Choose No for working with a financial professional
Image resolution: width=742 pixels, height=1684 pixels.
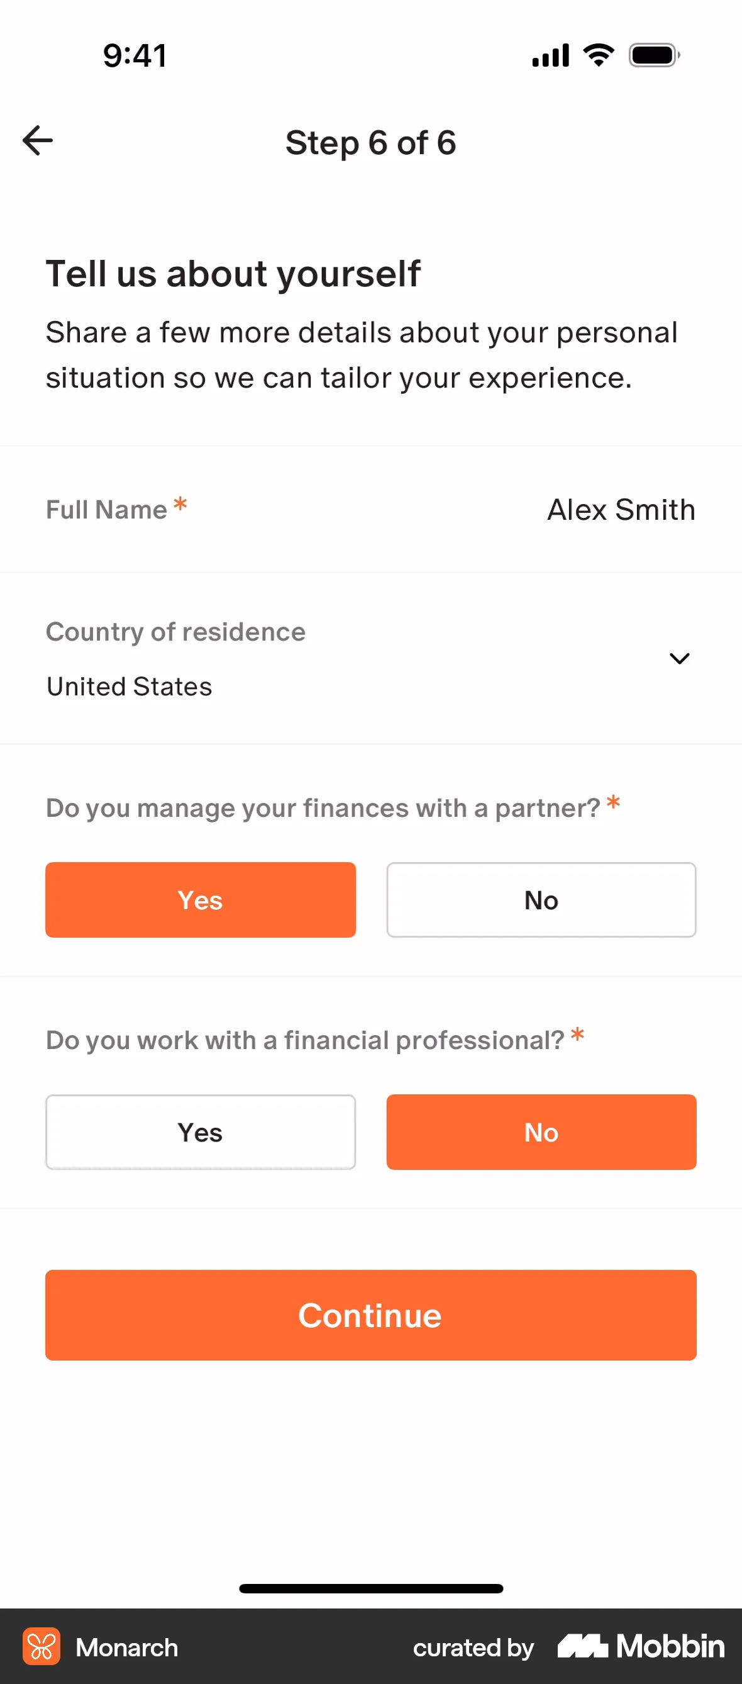541,1131
